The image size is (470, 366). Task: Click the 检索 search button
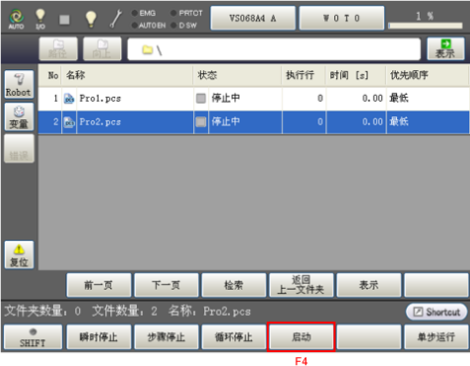[234, 285]
